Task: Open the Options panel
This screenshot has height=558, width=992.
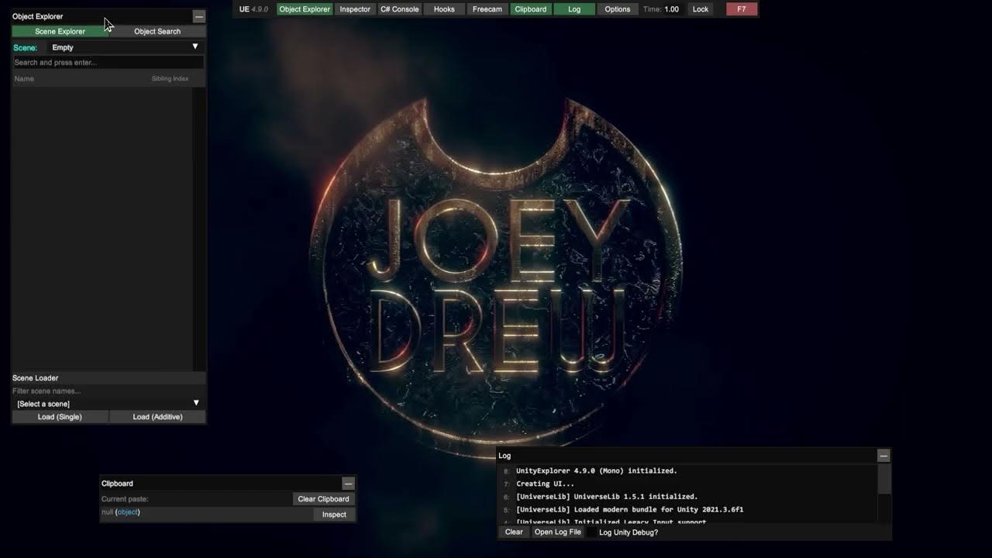Action: pos(618,9)
